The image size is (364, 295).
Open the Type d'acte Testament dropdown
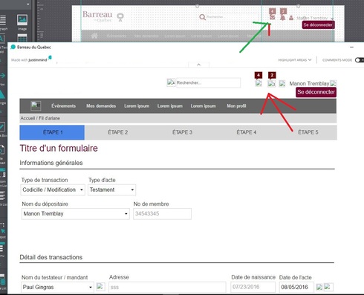click(x=111, y=190)
